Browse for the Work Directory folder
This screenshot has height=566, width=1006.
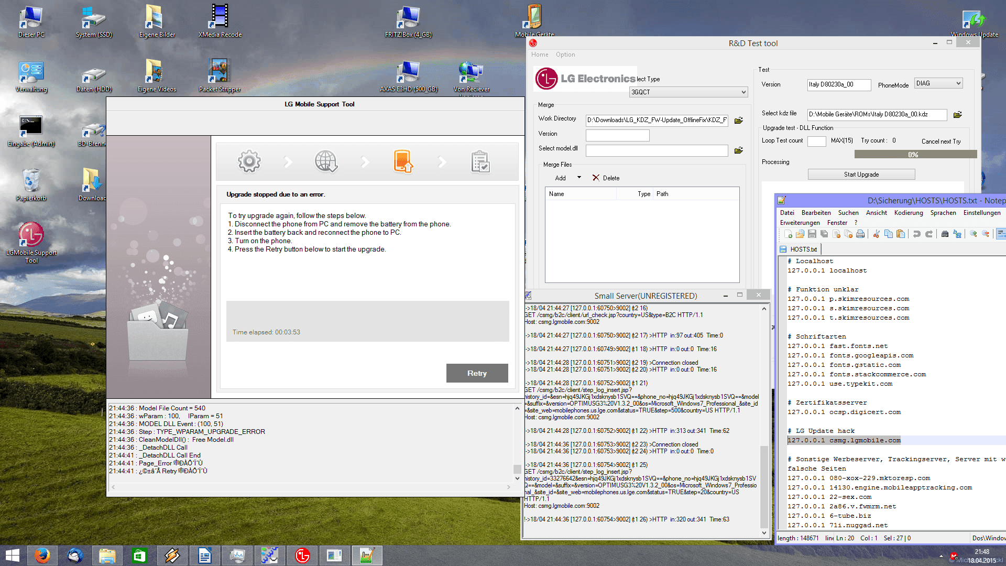pyautogui.click(x=739, y=120)
